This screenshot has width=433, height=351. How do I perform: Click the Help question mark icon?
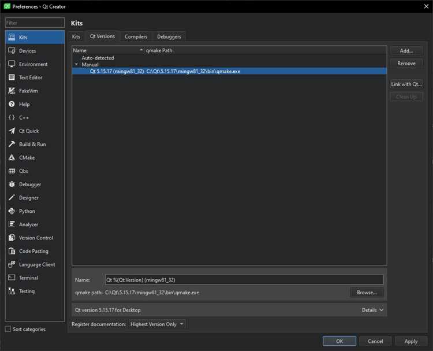(12, 104)
